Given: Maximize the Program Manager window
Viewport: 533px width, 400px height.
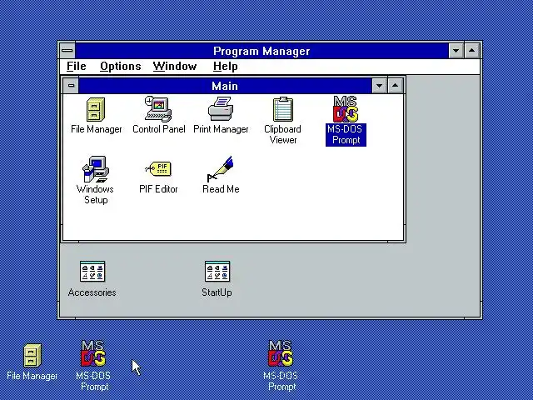Looking at the screenshot, I should click(471, 51).
